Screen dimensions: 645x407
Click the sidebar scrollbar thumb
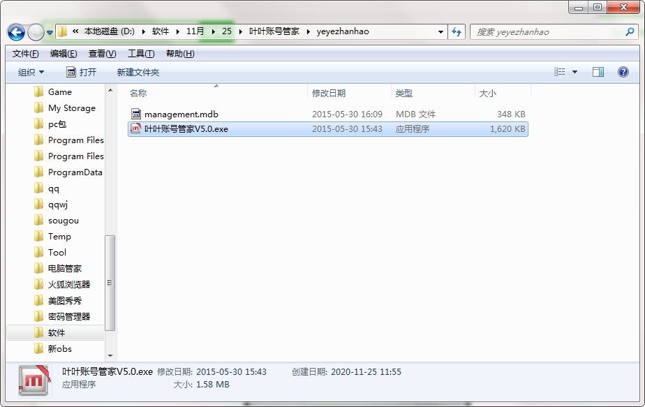click(x=110, y=283)
